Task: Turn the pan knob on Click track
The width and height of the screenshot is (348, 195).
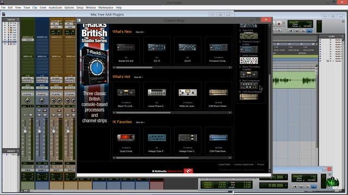Action: (27, 101)
